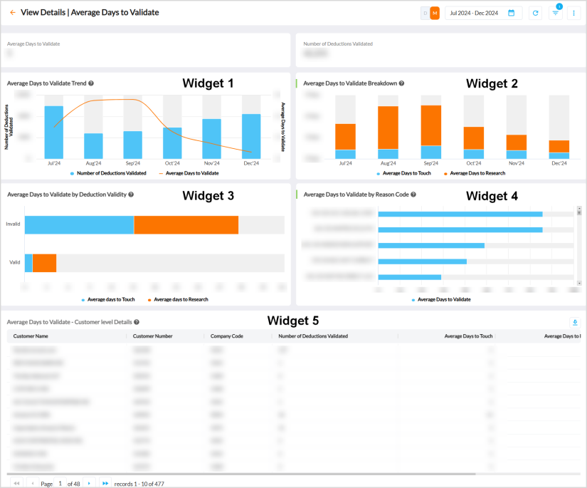Open the three-dot more options menu
Viewport: 587px width, 488px height.
coord(573,13)
